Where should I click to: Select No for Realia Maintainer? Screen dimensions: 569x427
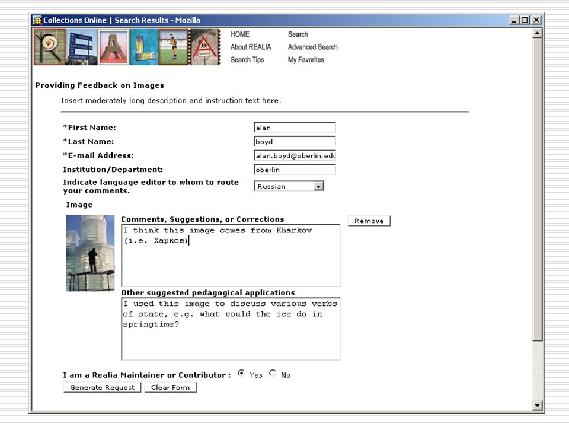273,373
